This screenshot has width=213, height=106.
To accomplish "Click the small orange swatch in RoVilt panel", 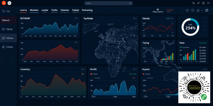I will [x=133, y=78].
